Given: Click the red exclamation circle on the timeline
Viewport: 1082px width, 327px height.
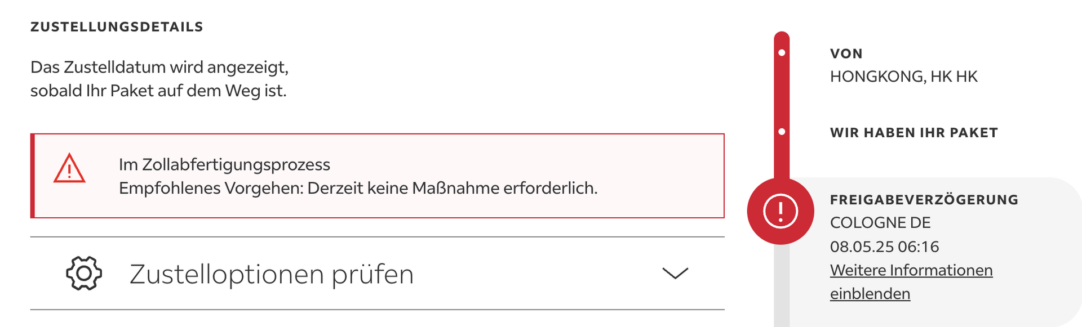Looking at the screenshot, I should click(781, 211).
